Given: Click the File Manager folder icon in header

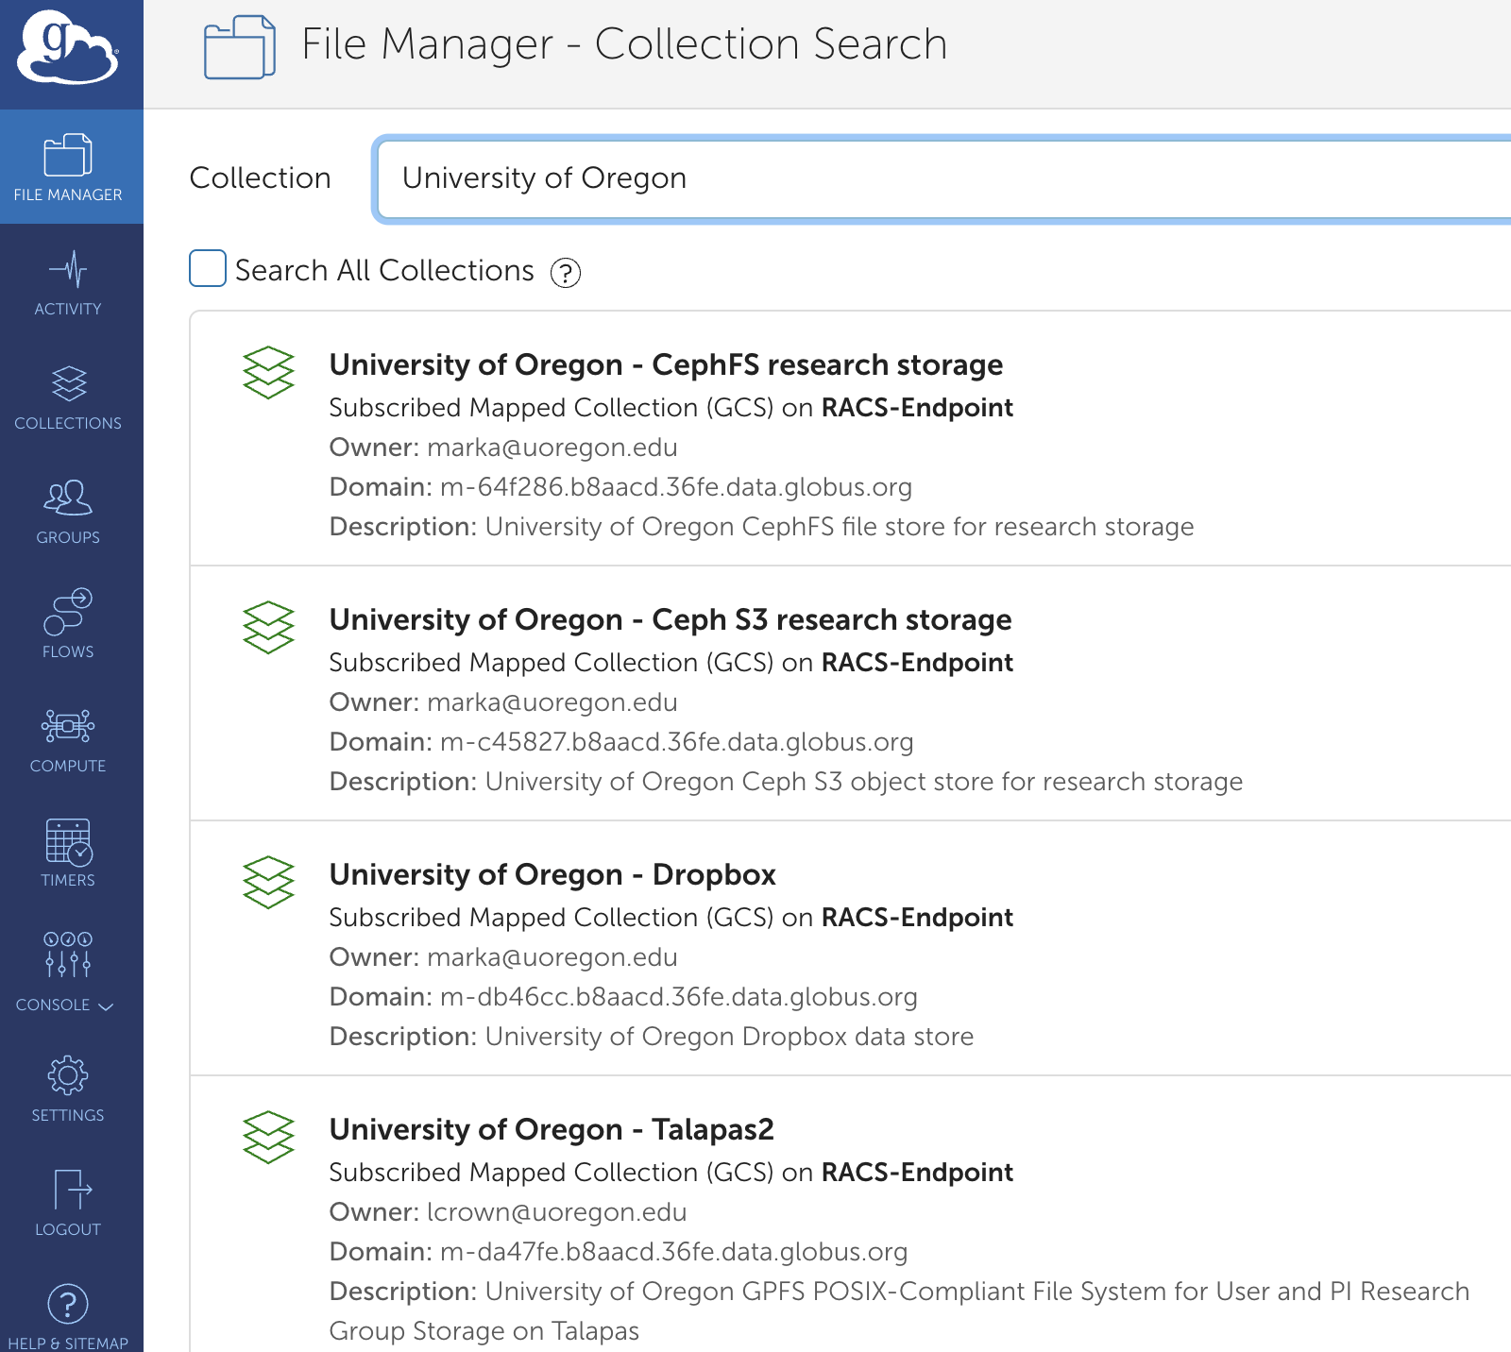Looking at the screenshot, I should [x=239, y=44].
